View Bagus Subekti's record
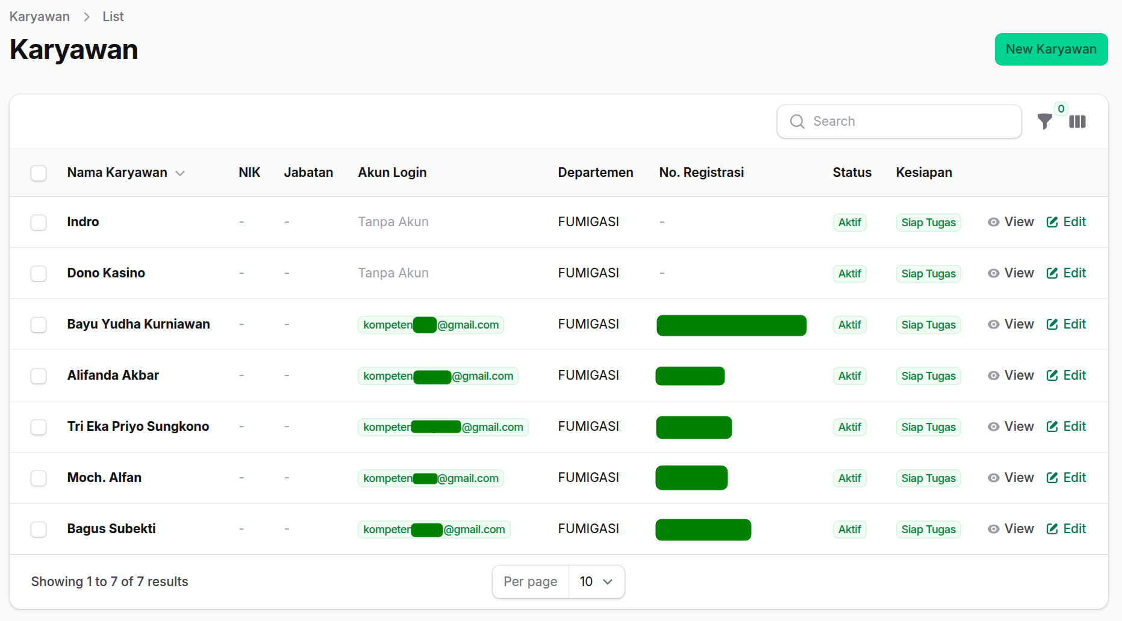This screenshot has height=621, width=1122. tap(1011, 529)
